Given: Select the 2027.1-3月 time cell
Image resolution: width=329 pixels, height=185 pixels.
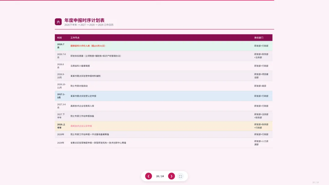Looking at the screenshot, I should tap(61, 96).
